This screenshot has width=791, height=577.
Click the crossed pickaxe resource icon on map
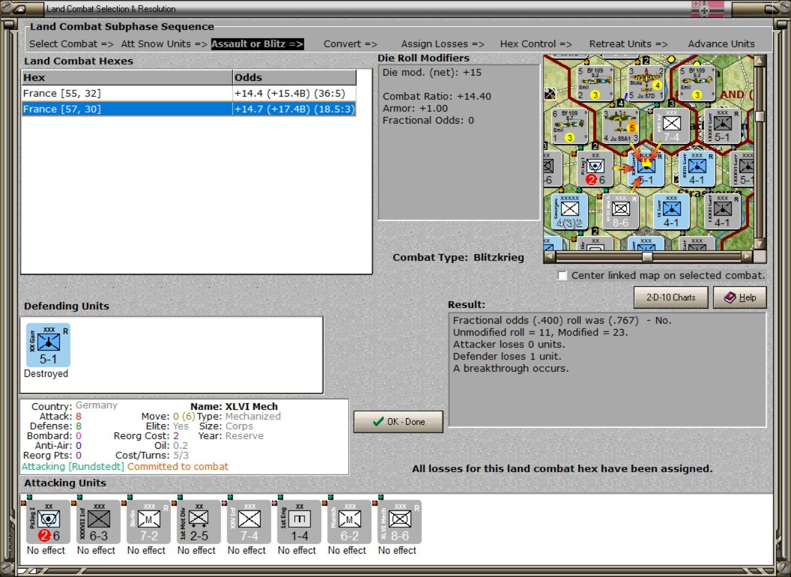[550, 93]
